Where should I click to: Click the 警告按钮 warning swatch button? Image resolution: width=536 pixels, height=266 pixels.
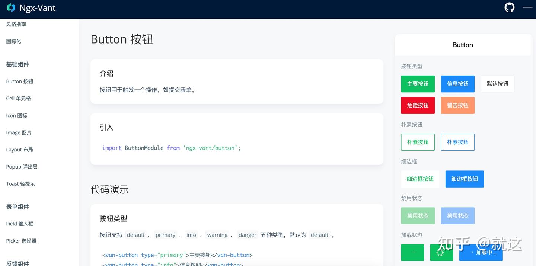pos(457,105)
